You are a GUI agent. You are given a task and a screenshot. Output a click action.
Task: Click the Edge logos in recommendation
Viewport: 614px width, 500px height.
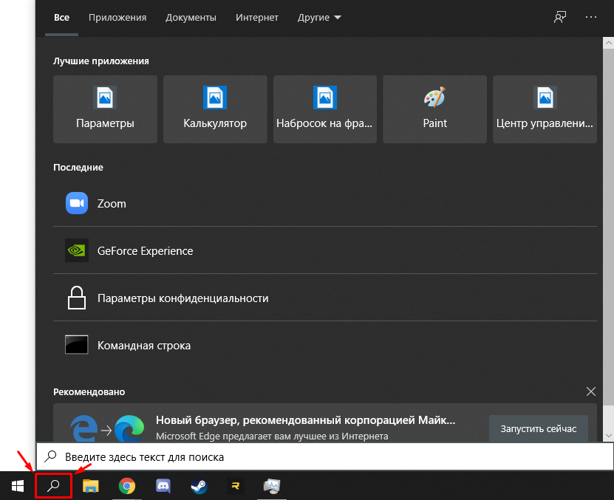(107, 429)
